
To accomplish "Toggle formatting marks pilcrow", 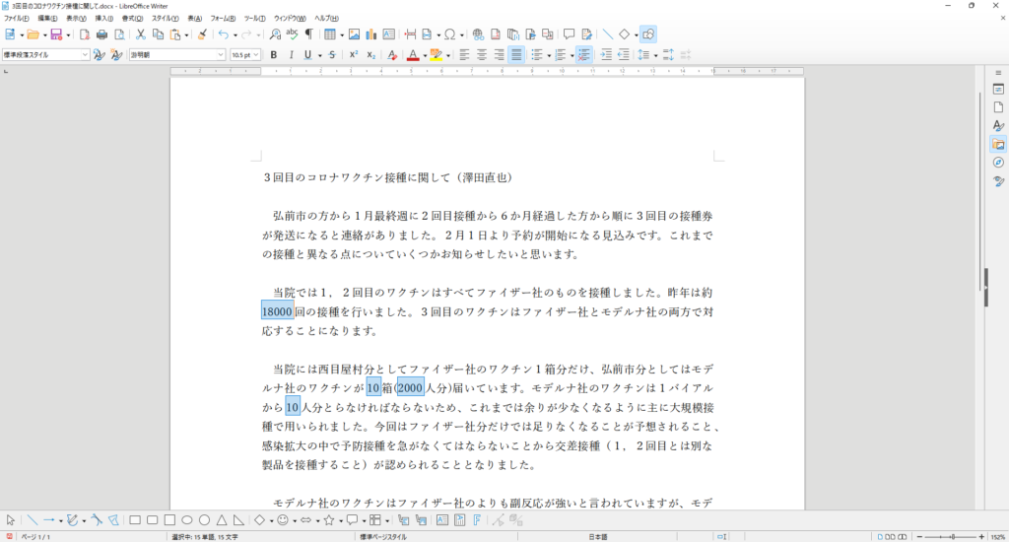I will pyautogui.click(x=309, y=34).
